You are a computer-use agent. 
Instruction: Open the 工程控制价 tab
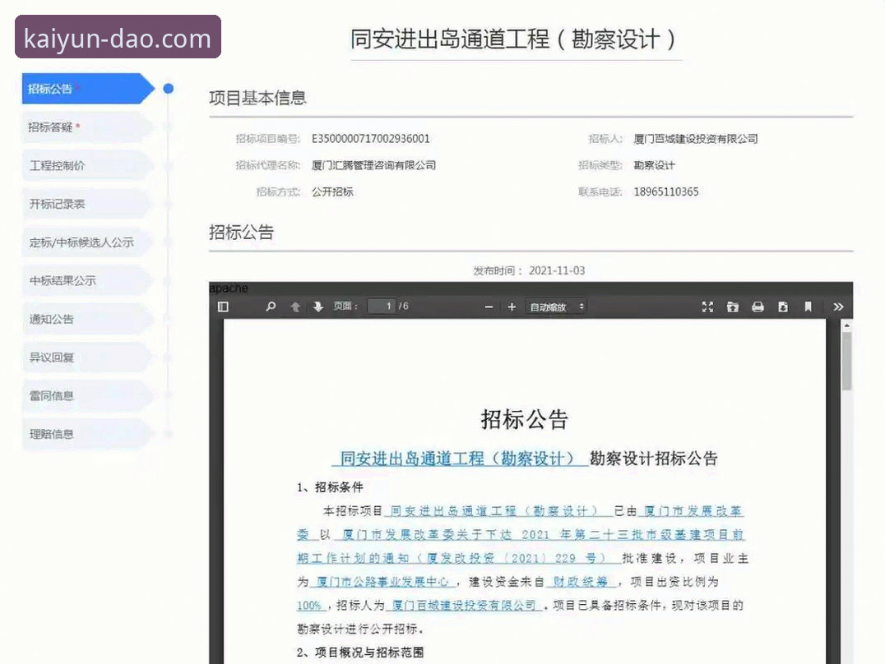click(88, 165)
